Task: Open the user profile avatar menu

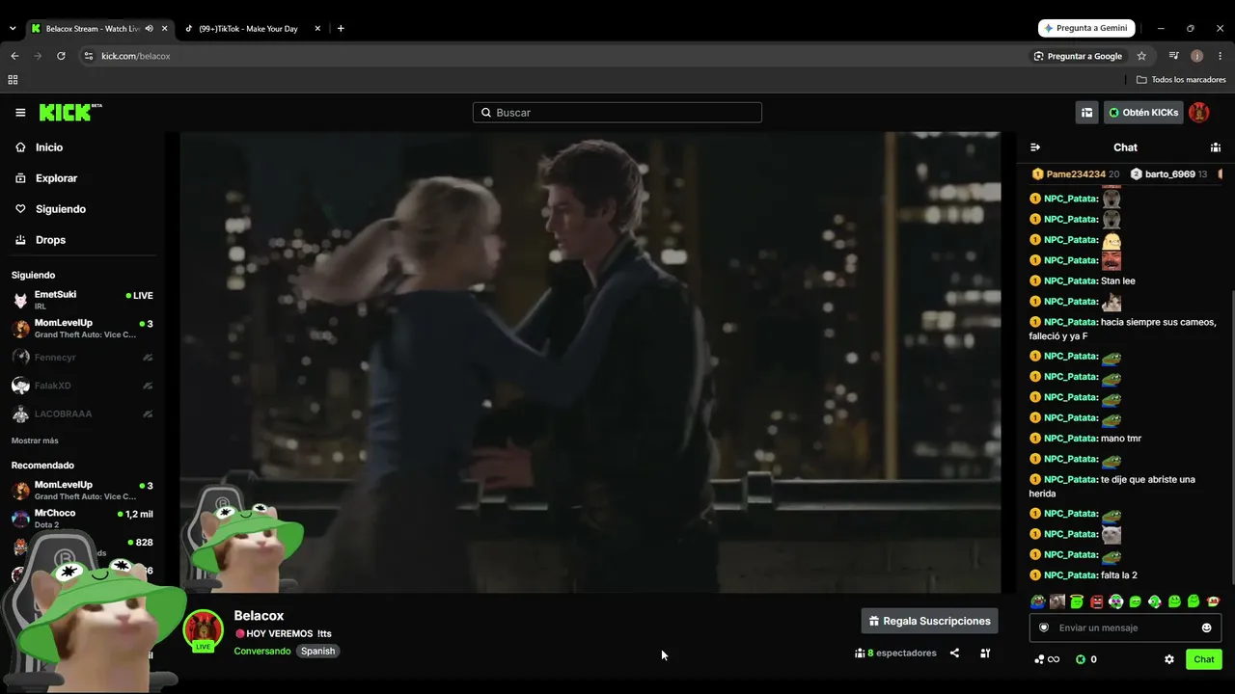Action: [x=1199, y=113]
